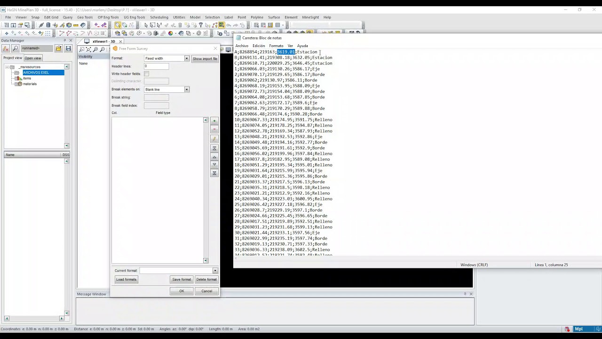Click the unnamed field in Data Manager
602x339 pixels.
[37, 48]
